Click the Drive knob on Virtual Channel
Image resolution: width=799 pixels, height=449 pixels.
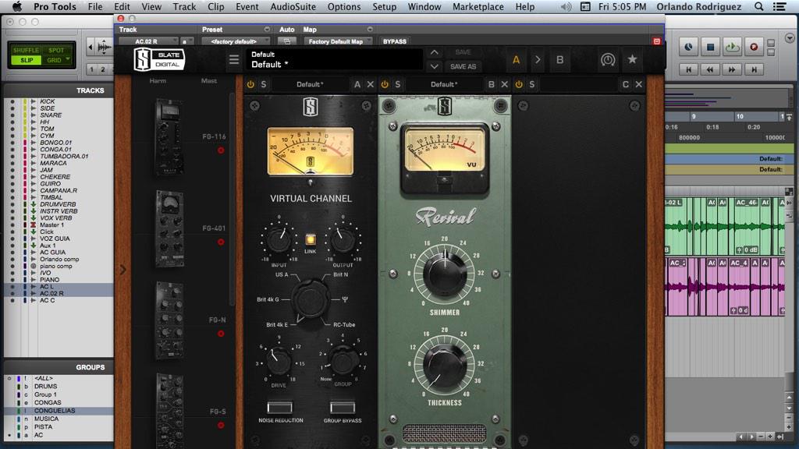pyautogui.click(x=279, y=360)
